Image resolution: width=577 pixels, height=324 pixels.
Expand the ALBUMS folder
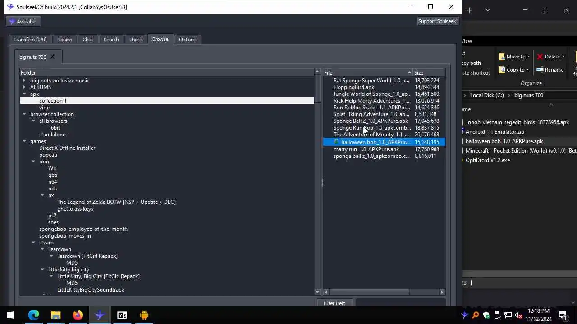point(24,87)
